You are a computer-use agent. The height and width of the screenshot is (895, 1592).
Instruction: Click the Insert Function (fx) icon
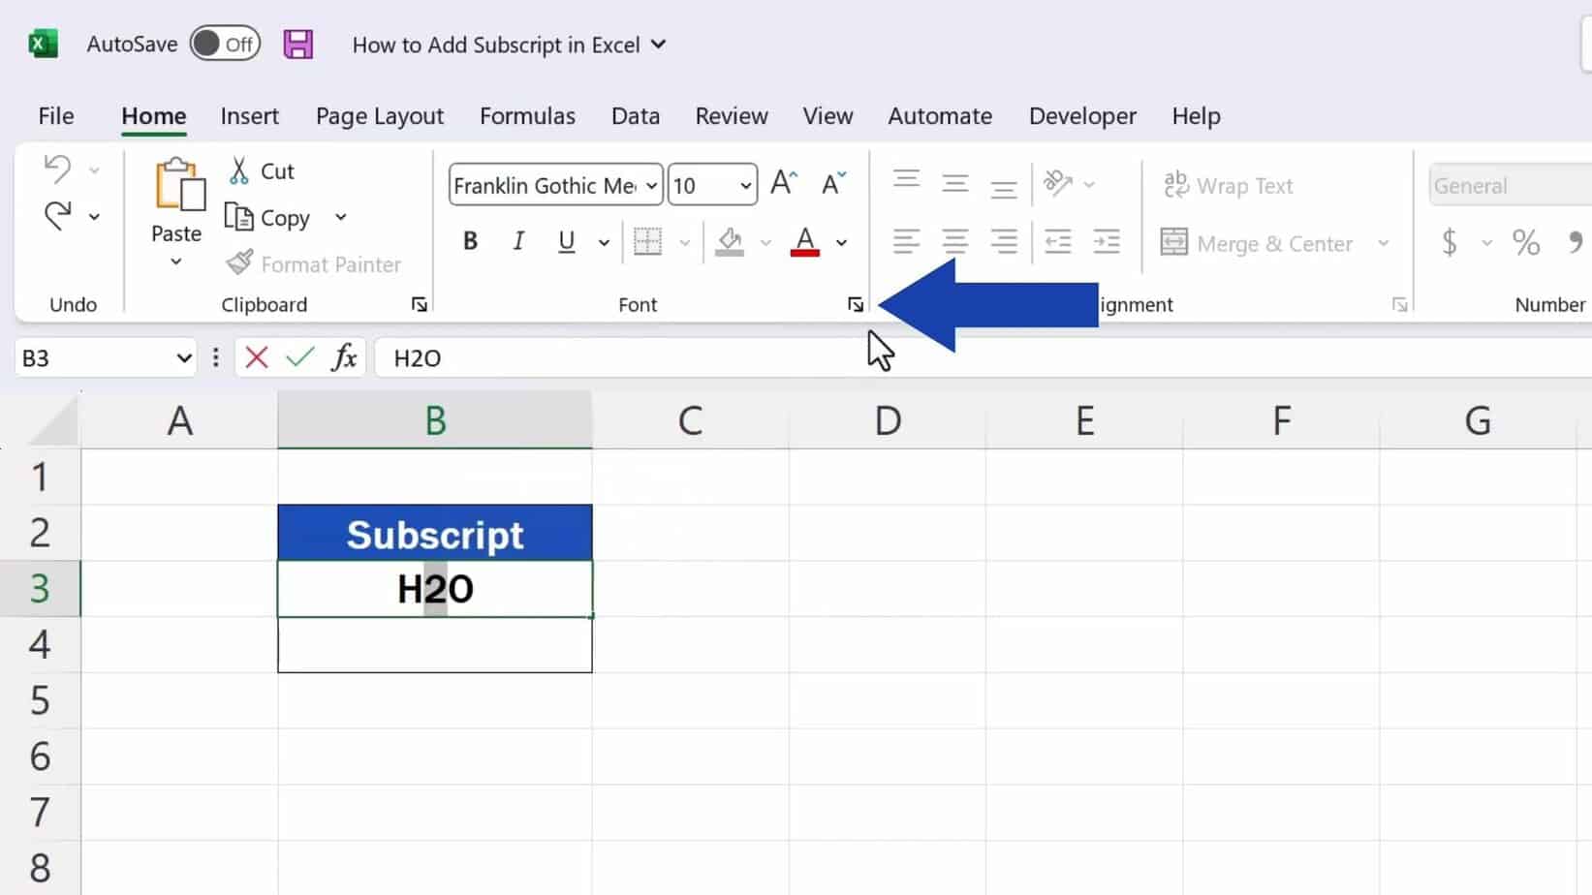coord(344,357)
